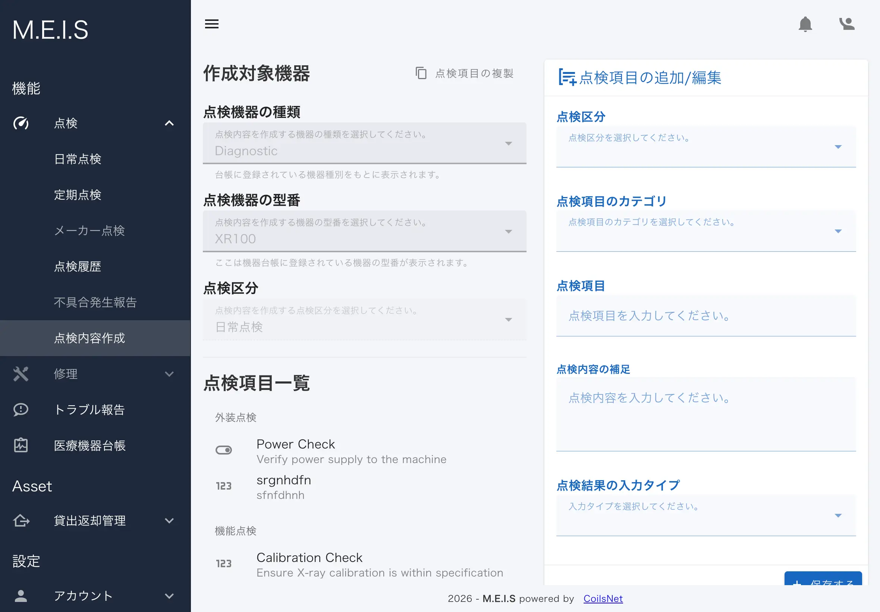Open the 点検機器の種類 Diagnostic dropdown
The image size is (880, 612).
pos(364,143)
